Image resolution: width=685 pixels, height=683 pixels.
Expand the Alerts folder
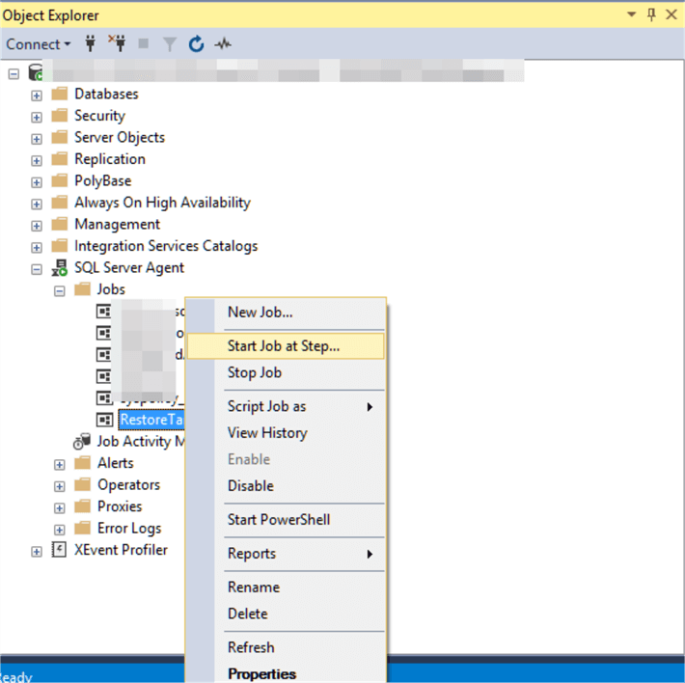[60, 465]
